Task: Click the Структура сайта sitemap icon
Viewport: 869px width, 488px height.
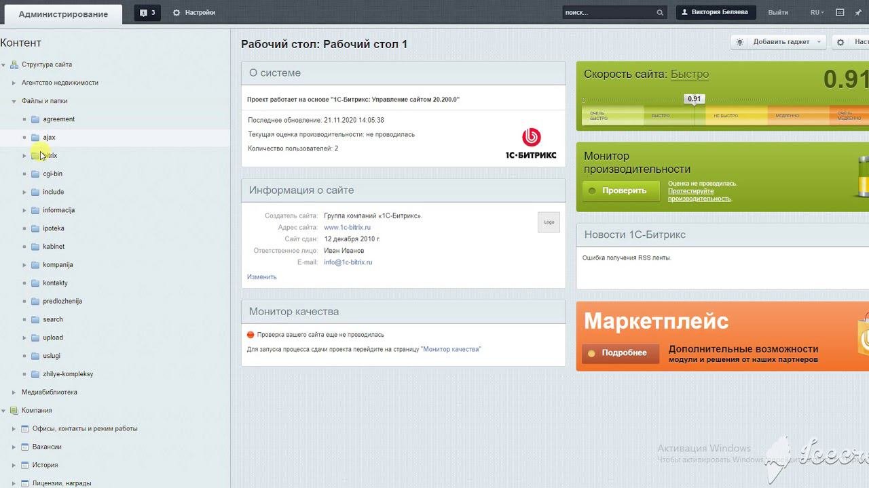Action: [x=14, y=64]
